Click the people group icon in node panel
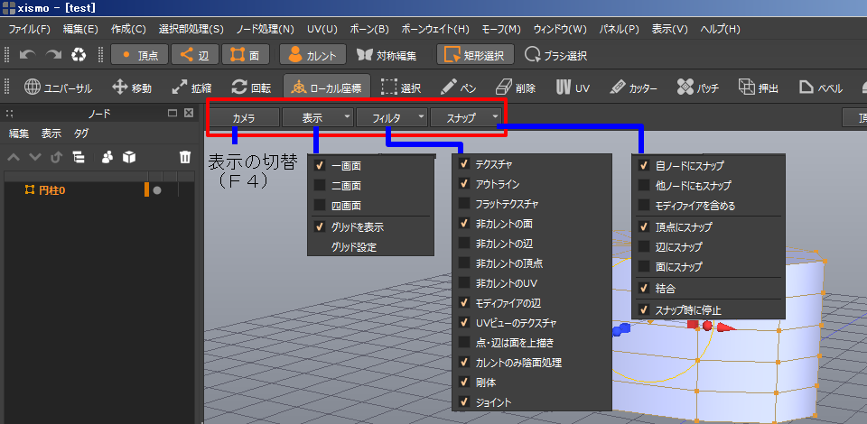This screenshot has height=424, width=867. [x=107, y=157]
